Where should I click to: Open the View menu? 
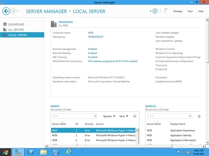[x=190, y=11]
